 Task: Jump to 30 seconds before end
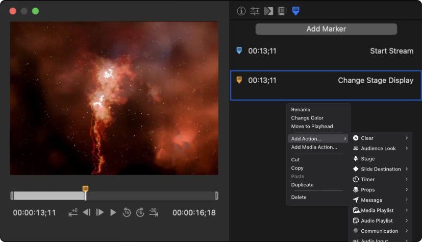coord(154,212)
